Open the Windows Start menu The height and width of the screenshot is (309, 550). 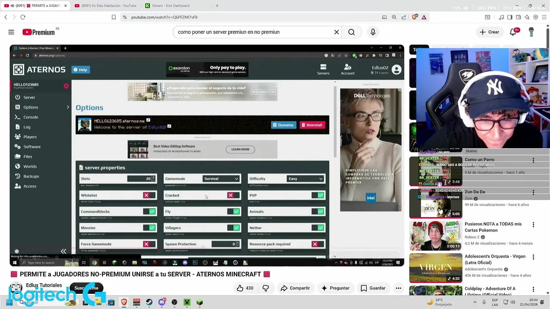click(x=9, y=302)
